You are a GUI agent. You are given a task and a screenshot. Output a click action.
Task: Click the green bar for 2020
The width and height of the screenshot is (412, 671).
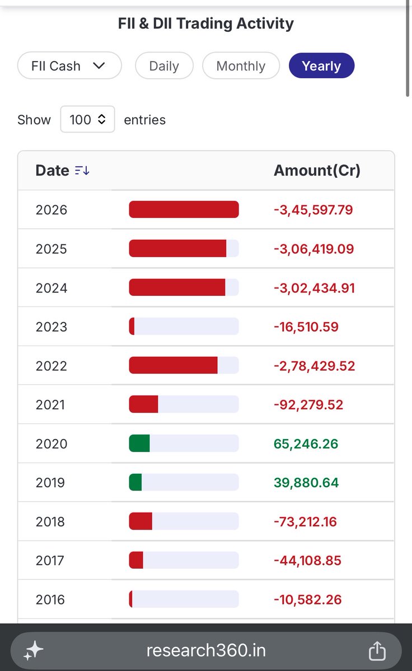pos(139,443)
